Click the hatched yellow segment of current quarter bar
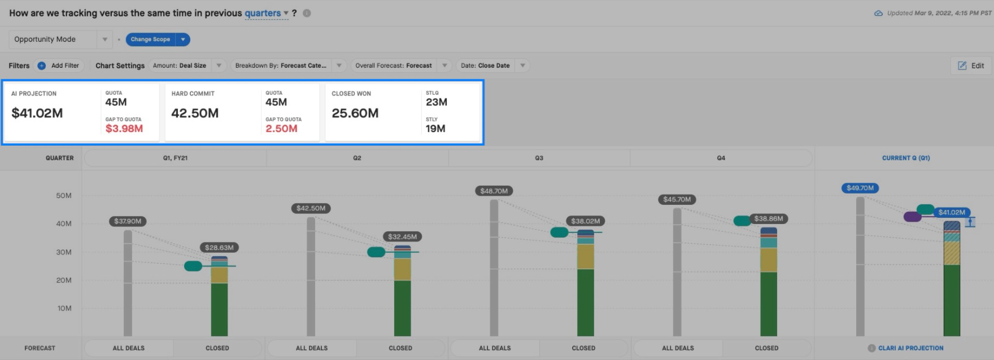The image size is (994, 360). click(952, 253)
